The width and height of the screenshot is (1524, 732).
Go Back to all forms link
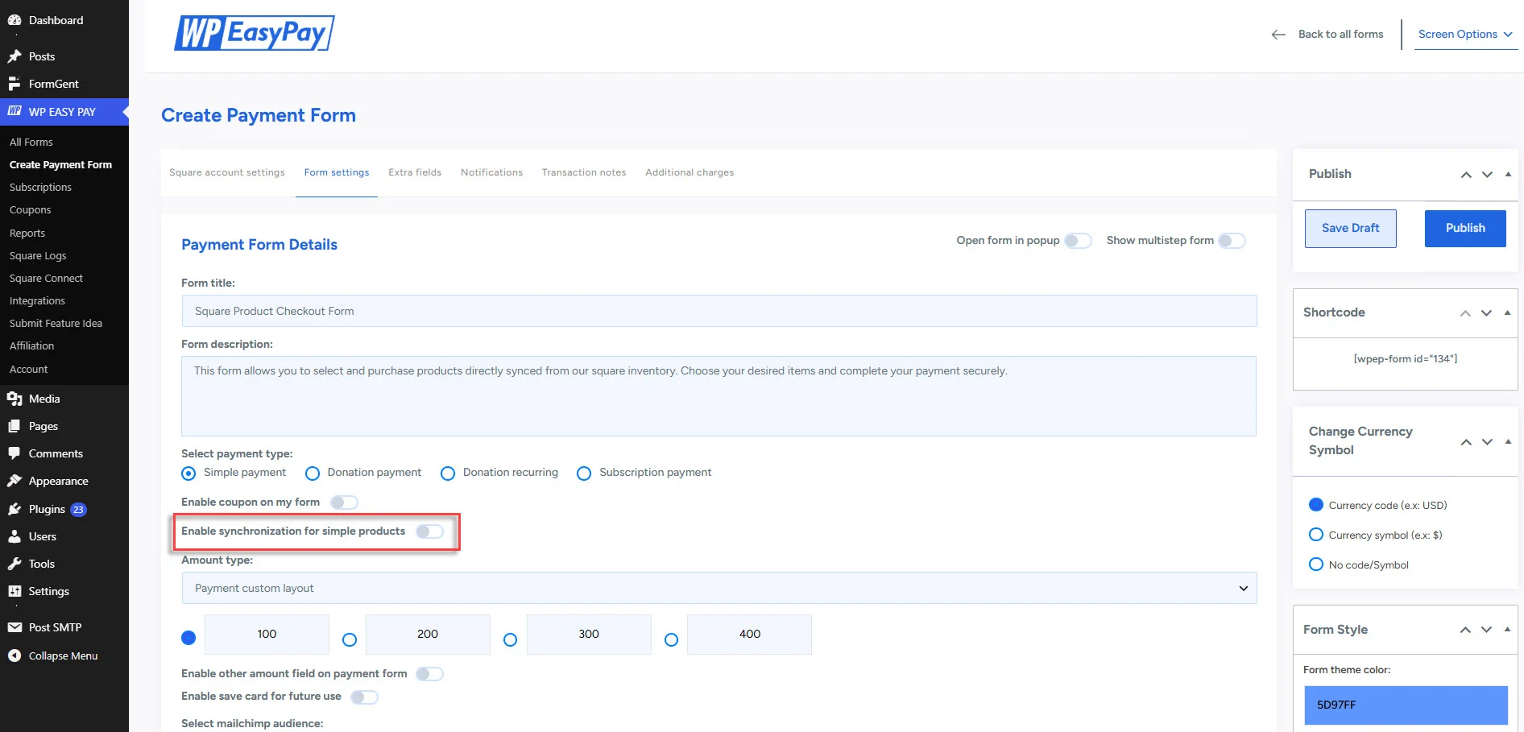point(1340,35)
